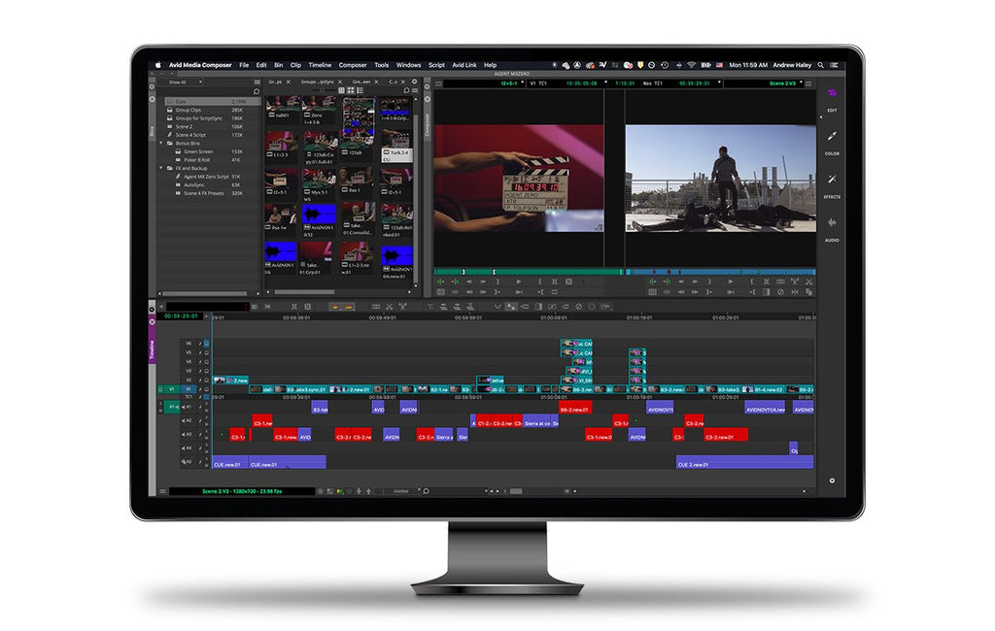Viewport: 995px width, 631px height.
Task: Toggle green V1 source track patch
Action: (x=171, y=389)
